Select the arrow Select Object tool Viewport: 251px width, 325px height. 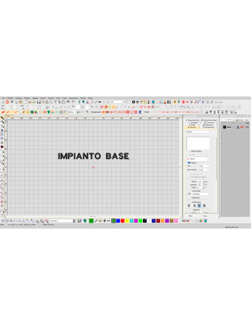tap(2, 118)
